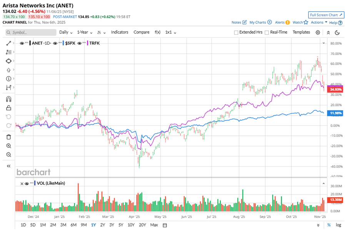Delete drawings with the trash icon
Screen dimensions: 347x230
point(8,137)
